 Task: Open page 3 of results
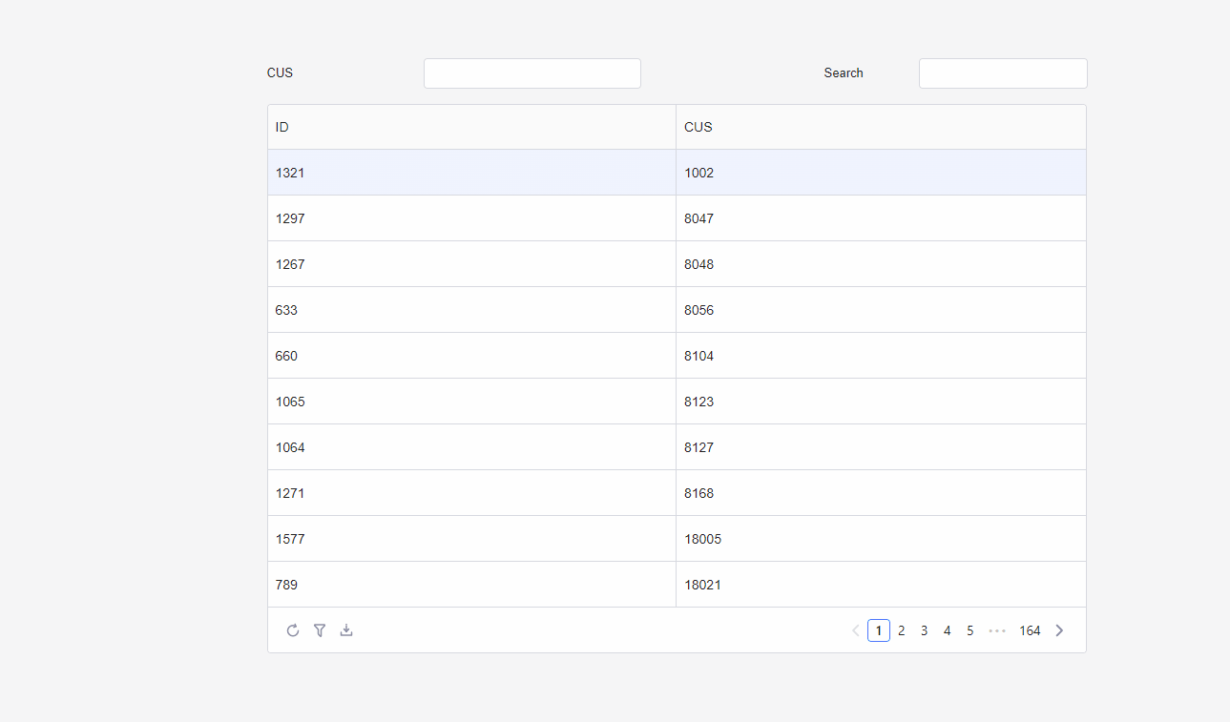[924, 630]
